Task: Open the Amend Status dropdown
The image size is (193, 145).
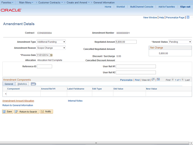Action: point(180,42)
